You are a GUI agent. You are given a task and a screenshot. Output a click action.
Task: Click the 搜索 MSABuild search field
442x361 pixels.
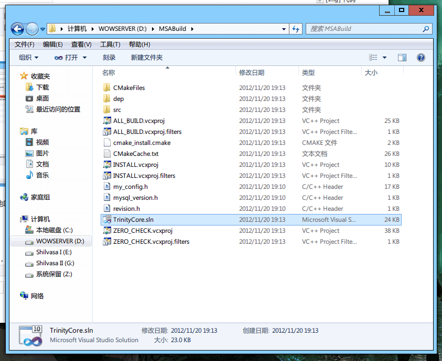click(364, 29)
